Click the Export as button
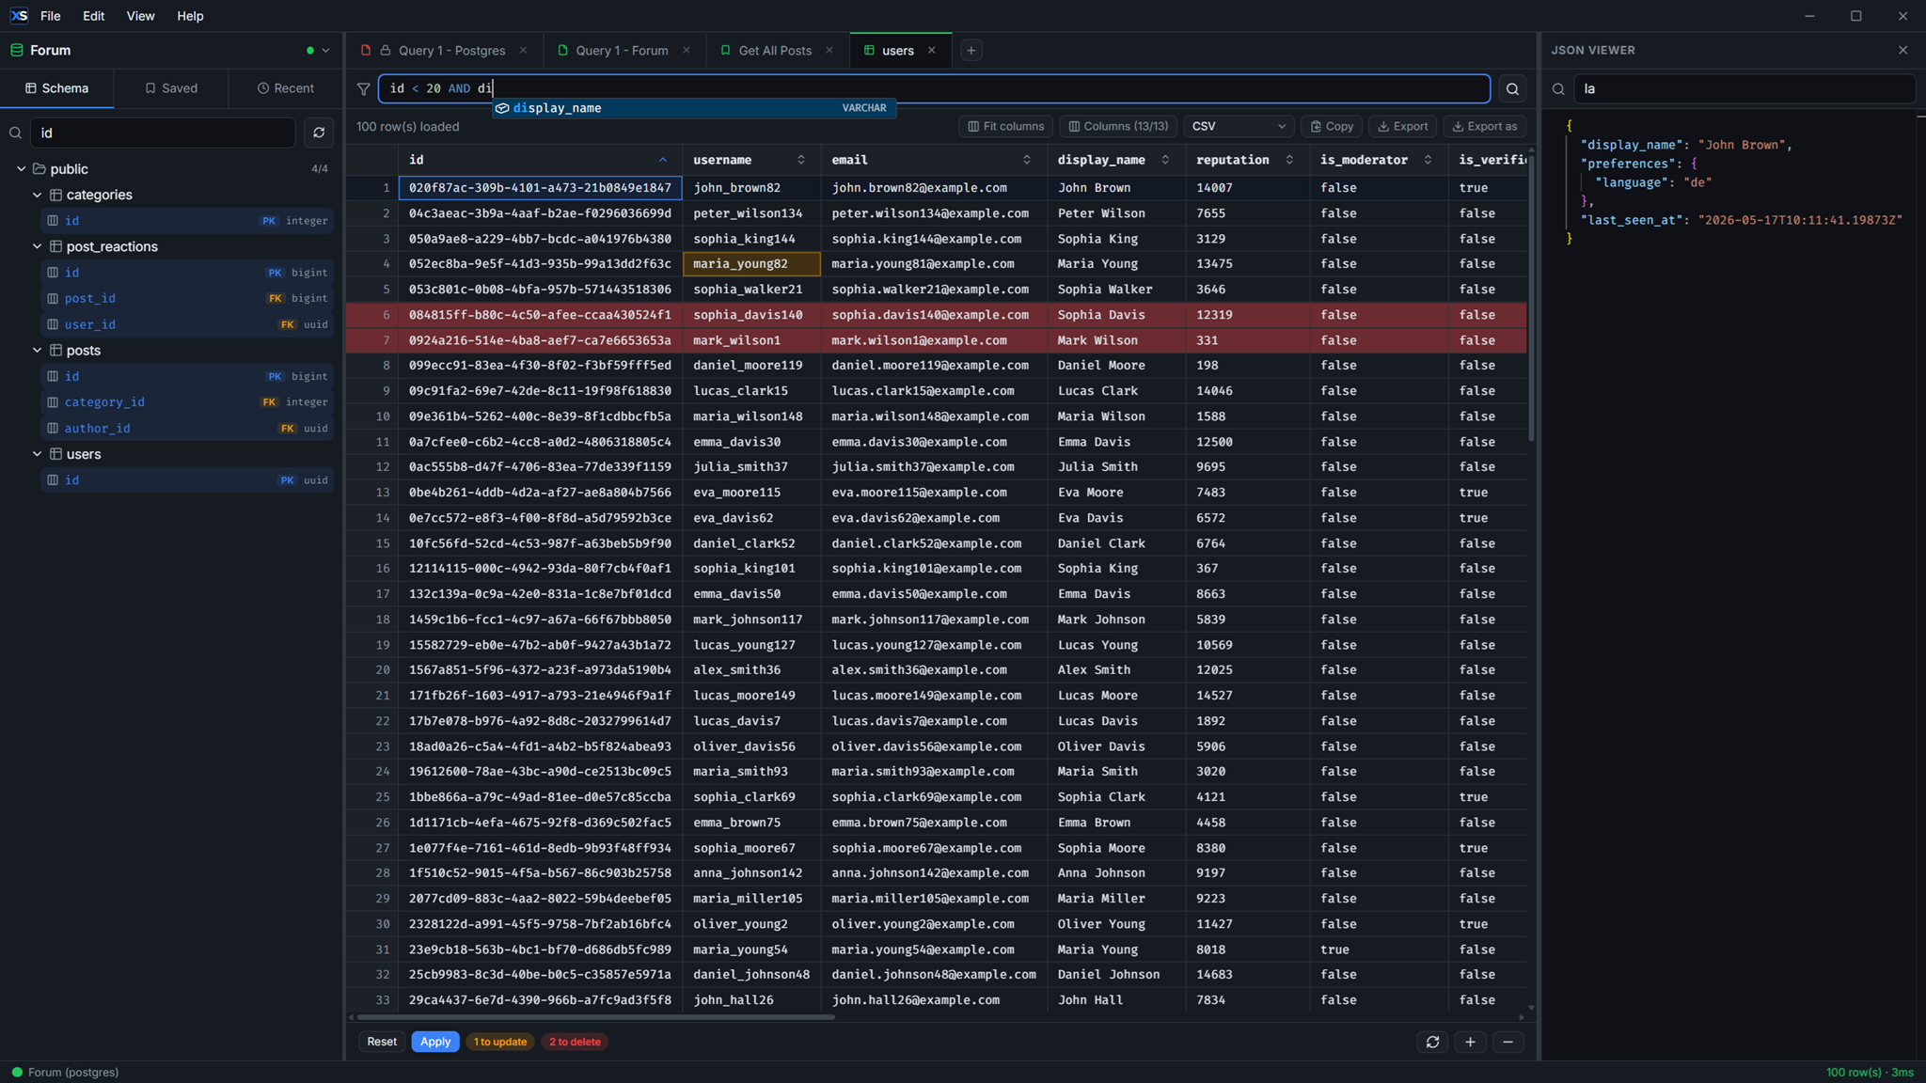Image resolution: width=1926 pixels, height=1083 pixels. tap(1484, 126)
